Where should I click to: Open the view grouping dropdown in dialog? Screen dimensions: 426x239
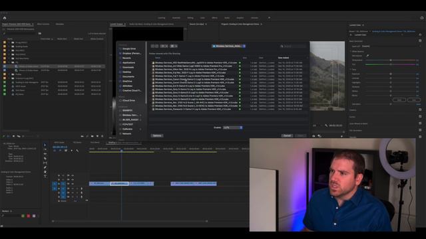pyautogui.click(x=173, y=46)
